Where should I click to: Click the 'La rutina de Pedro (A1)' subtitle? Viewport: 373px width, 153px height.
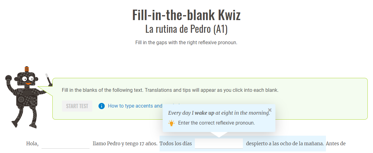(x=186, y=29)
